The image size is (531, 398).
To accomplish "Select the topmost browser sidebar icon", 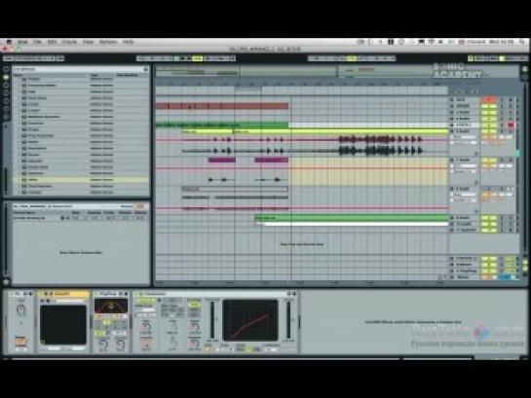I will 6,69.
